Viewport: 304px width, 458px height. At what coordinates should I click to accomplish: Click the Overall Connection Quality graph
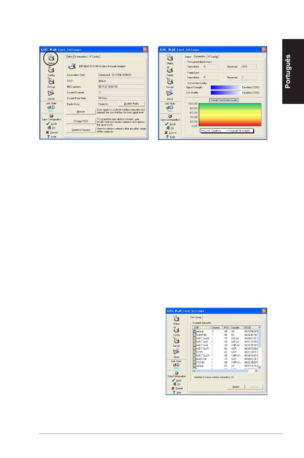(230, 114)
